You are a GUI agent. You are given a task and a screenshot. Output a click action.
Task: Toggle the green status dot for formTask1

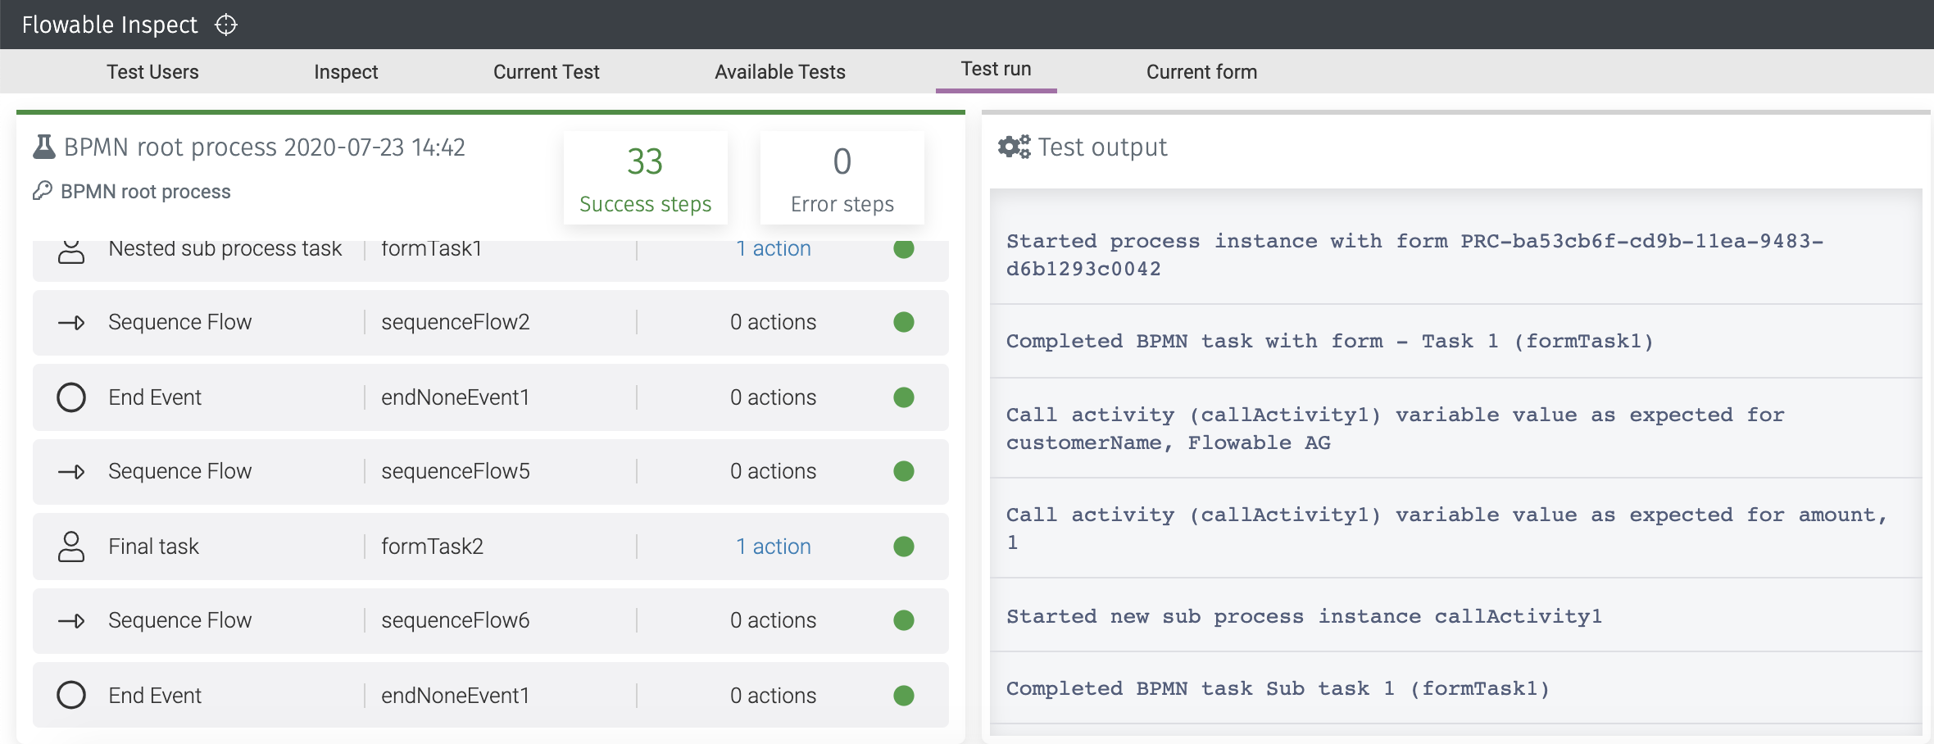point(903,249)
